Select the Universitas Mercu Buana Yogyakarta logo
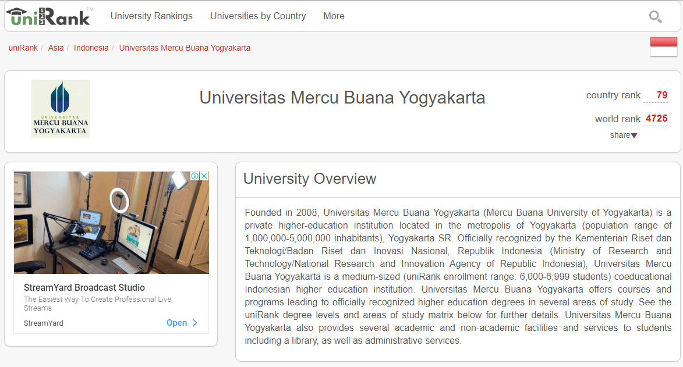Screen dimensions: 683x367 (x=60, y=109)
